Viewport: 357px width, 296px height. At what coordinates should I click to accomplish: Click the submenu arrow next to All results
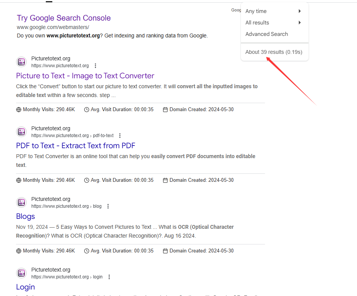point(300,23)
